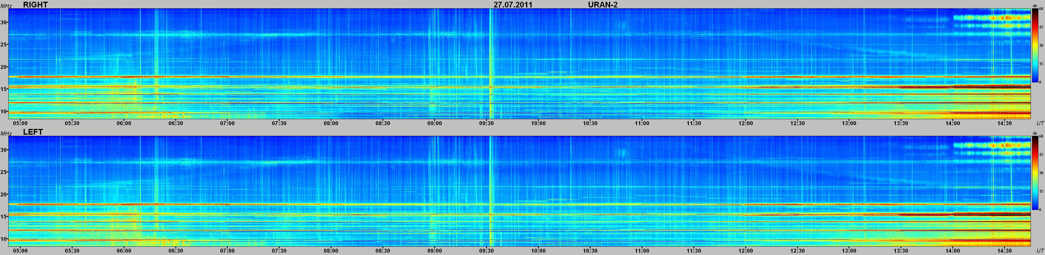The image size is (1045, 255).
Task: Select 07:30 tick on RIGHT panel time axis
Action: (279, 123)
